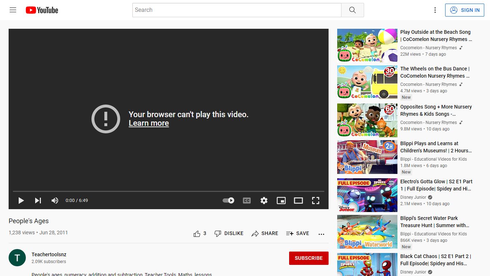Switch to theater mode
490x276 pixels.
point(298,201)
